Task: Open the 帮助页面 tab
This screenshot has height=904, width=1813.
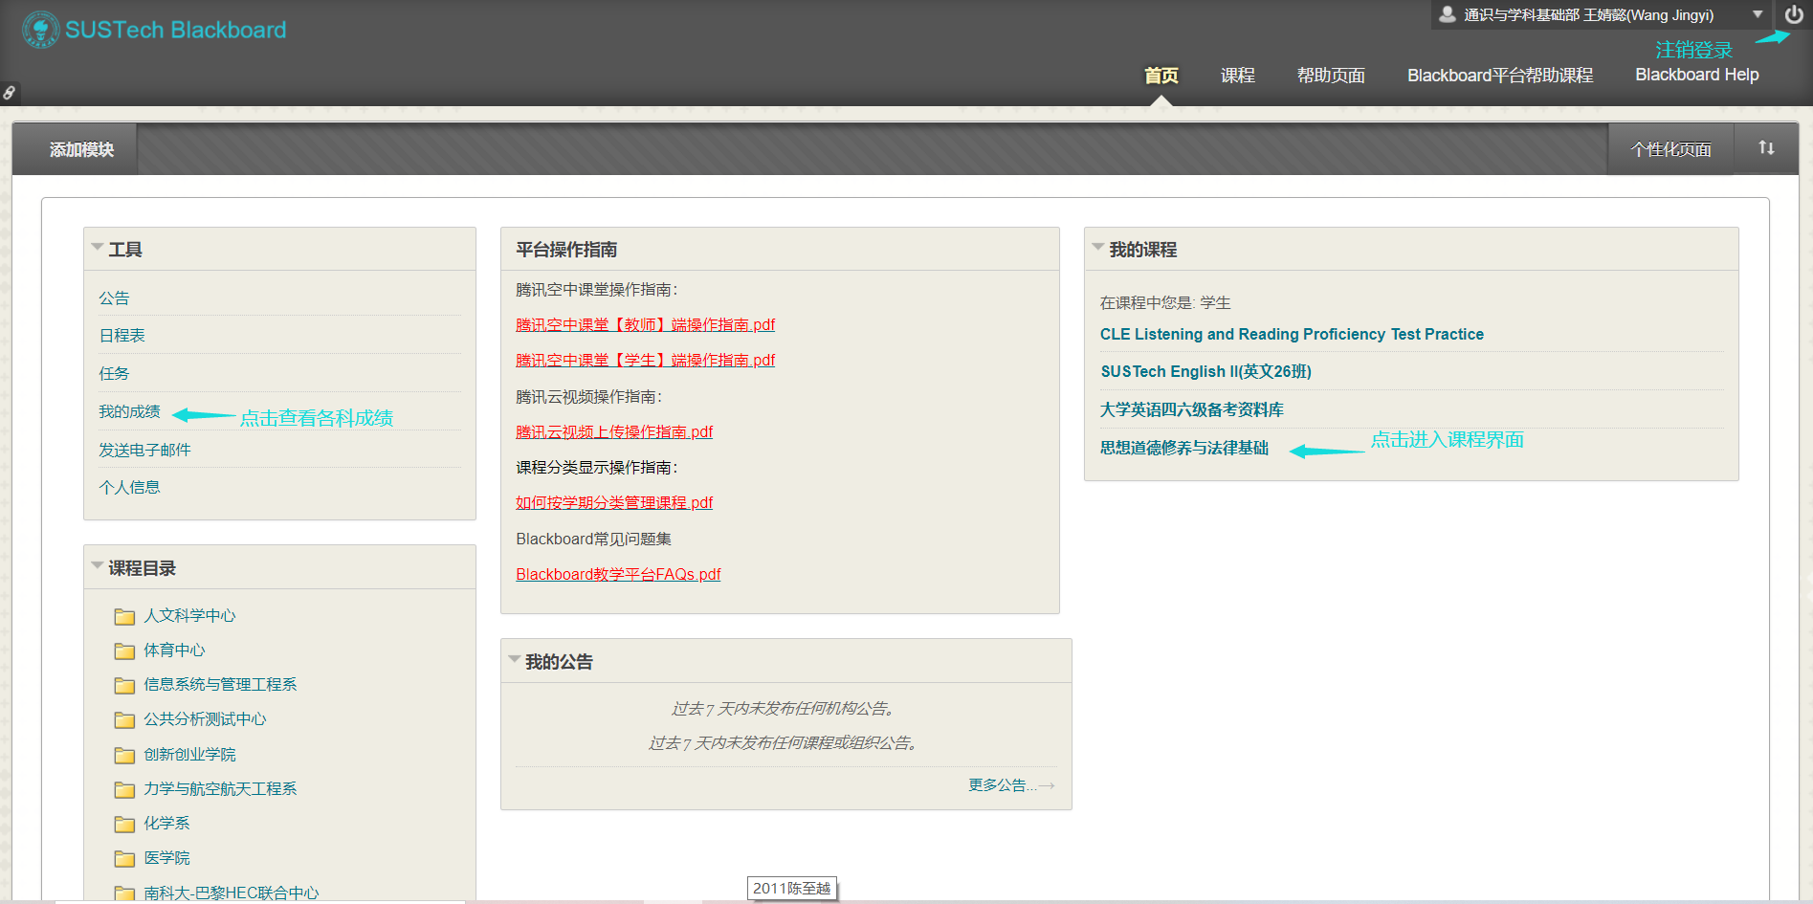Action: click(1330, 76)
